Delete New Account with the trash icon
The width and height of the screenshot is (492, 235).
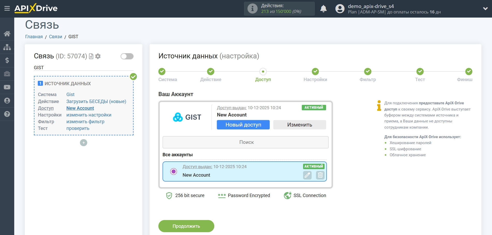pyautogui.click(x=320, y=175)
